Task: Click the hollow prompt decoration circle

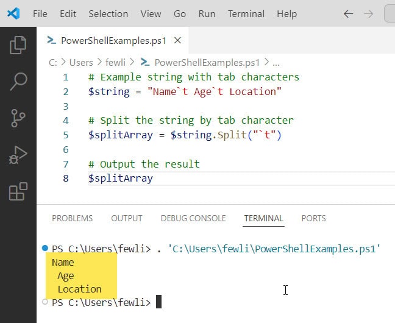Action: click(x=45, y=302)
